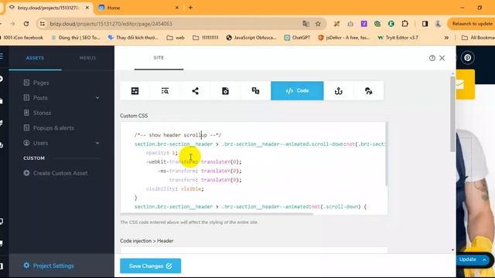Click the Custom CSS vertical scrollbar
This screenshot has width=495, height=278.
(x=386, y=154)
